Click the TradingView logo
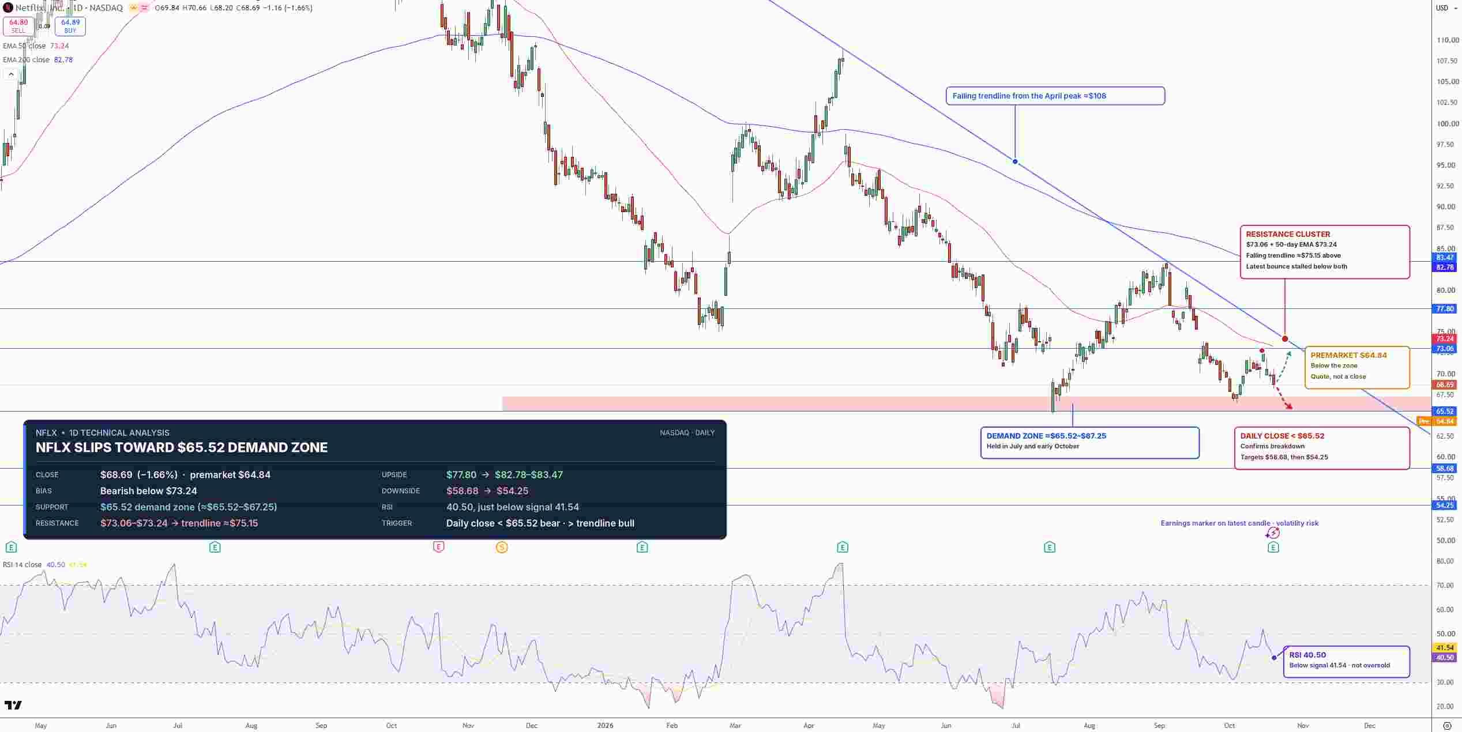This screenshot has width=1462, height=732. click(x=13, y=705)
